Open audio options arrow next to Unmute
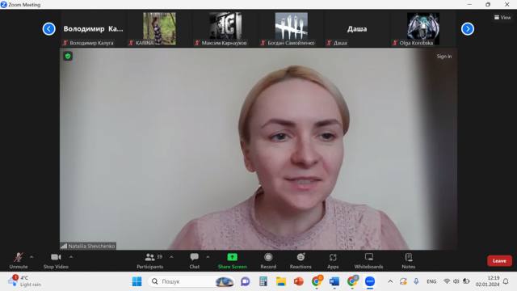Screen dimensions: 517x291 [x=32, y=257]
